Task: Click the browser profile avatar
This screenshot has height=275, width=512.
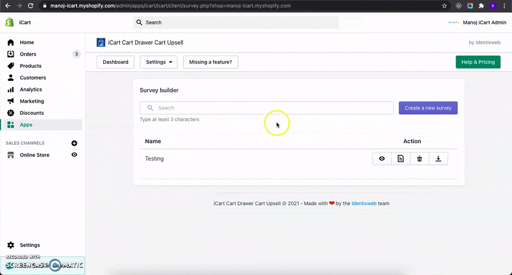Action: tap(493, 6)
